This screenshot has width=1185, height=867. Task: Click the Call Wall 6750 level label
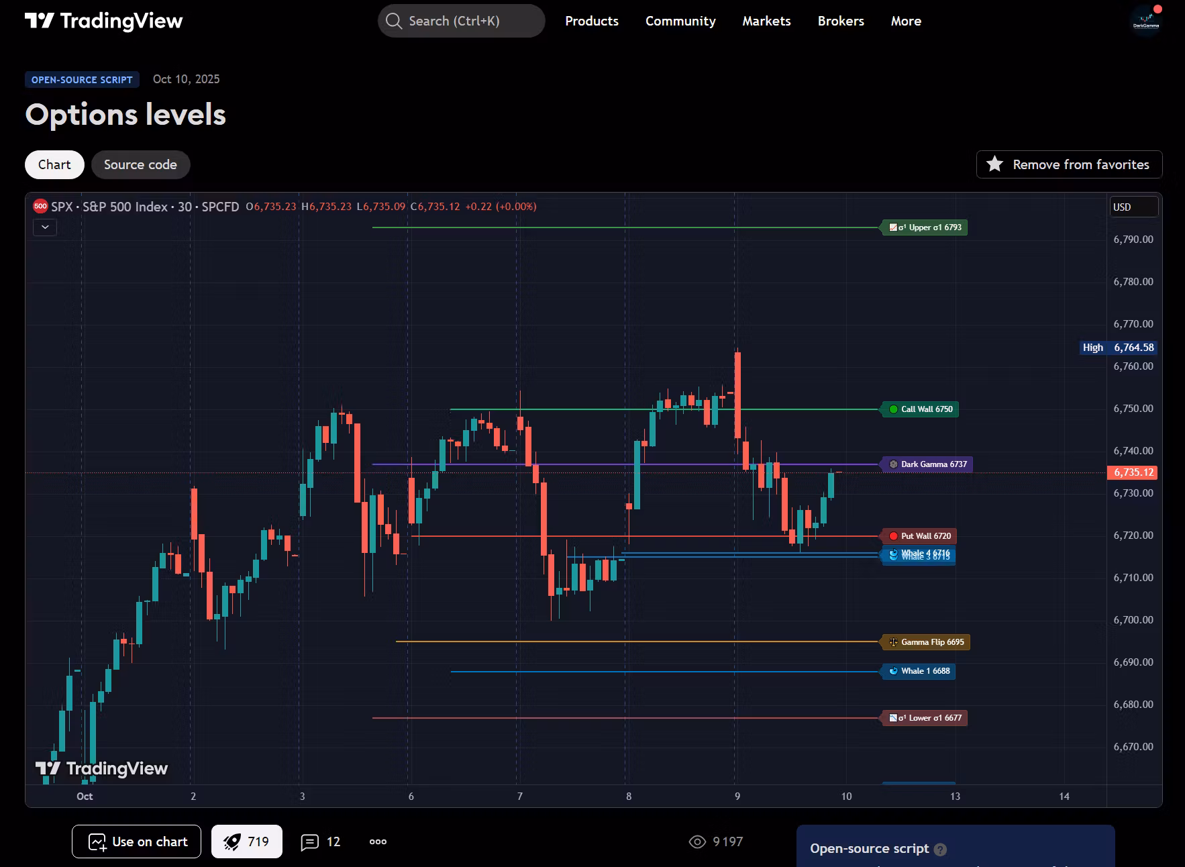(920, 409)
